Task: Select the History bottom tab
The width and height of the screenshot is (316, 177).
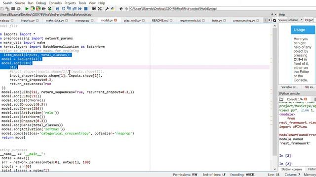Action: tap(312, 169)
